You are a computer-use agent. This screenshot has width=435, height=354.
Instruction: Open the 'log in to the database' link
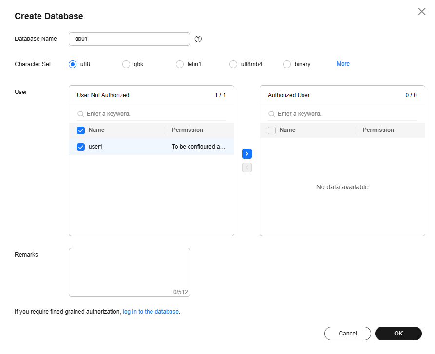151,312
